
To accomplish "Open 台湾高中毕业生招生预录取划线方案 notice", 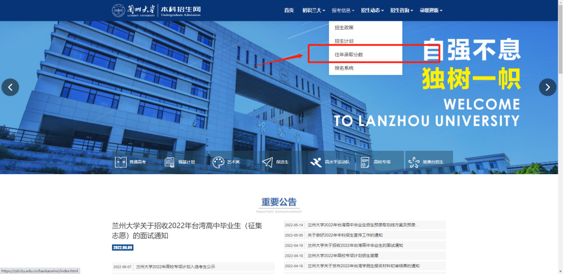I will coord(363,225).
